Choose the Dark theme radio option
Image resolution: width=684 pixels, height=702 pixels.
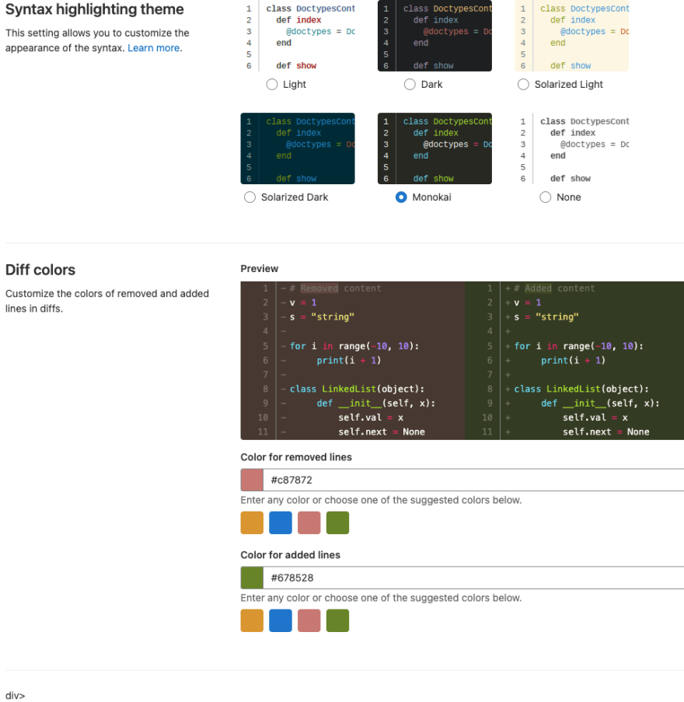click(x=410, y=84)
